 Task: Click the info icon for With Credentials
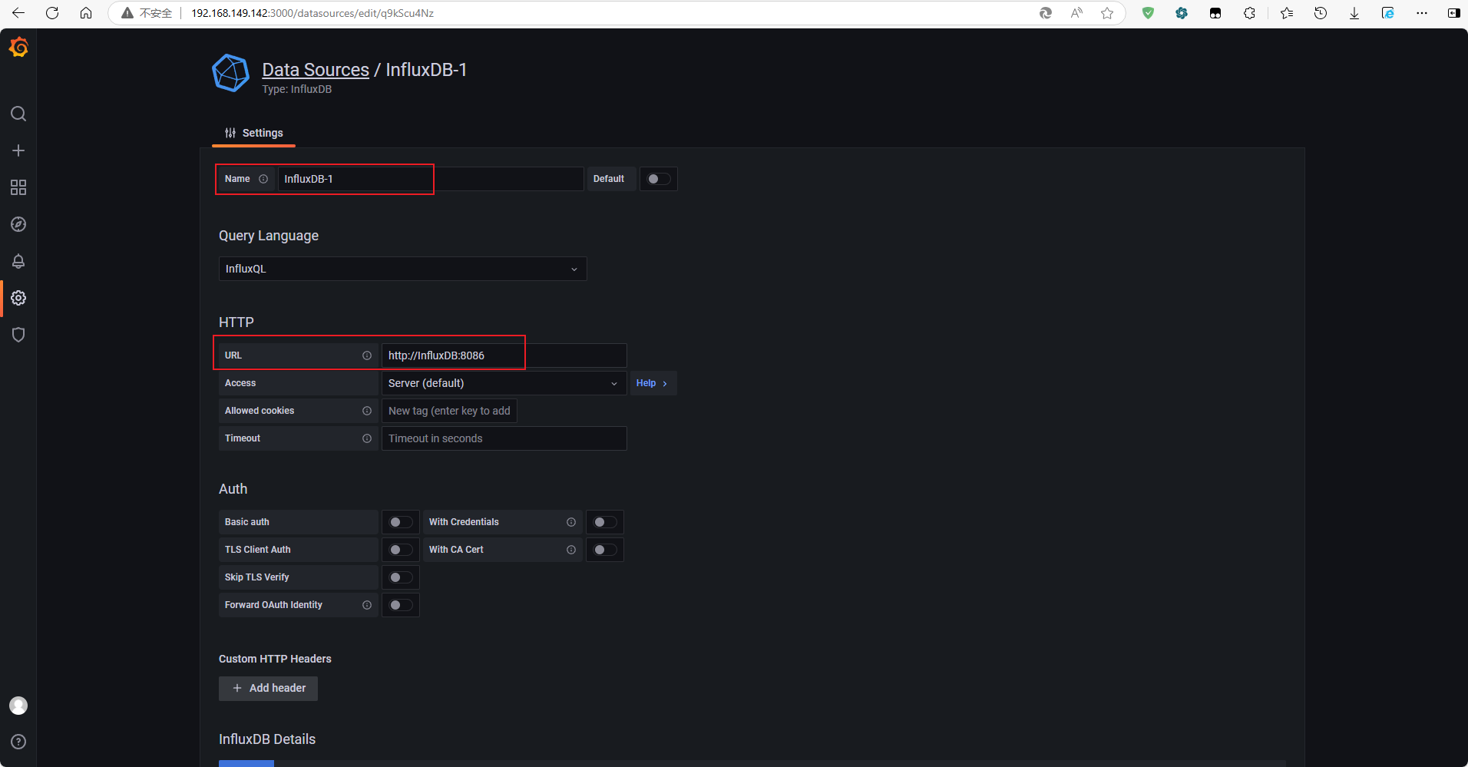[x=571, y=522]
